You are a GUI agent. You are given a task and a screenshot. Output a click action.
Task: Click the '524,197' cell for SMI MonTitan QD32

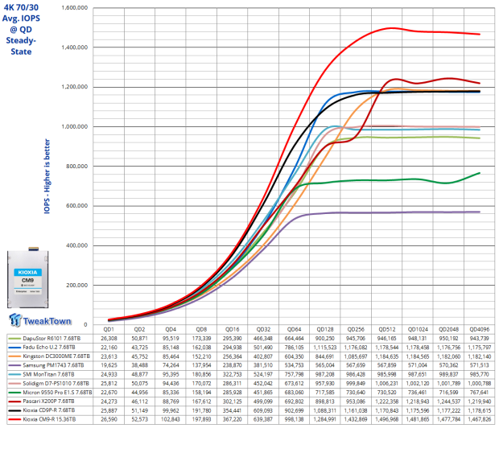(x=263, y=375)
